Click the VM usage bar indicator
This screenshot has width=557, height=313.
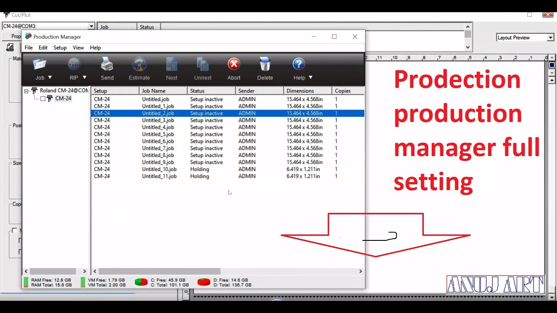click(83, 282)
